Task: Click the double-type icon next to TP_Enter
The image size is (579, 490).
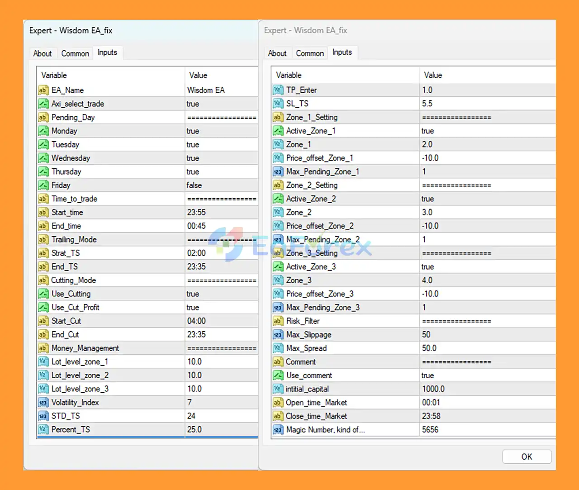Action: [x=278, y=90]
